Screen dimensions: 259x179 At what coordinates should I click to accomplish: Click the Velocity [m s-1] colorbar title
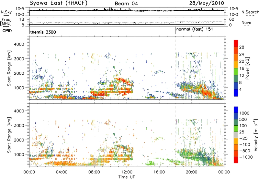pyautogui.click(x=256, y=135)
